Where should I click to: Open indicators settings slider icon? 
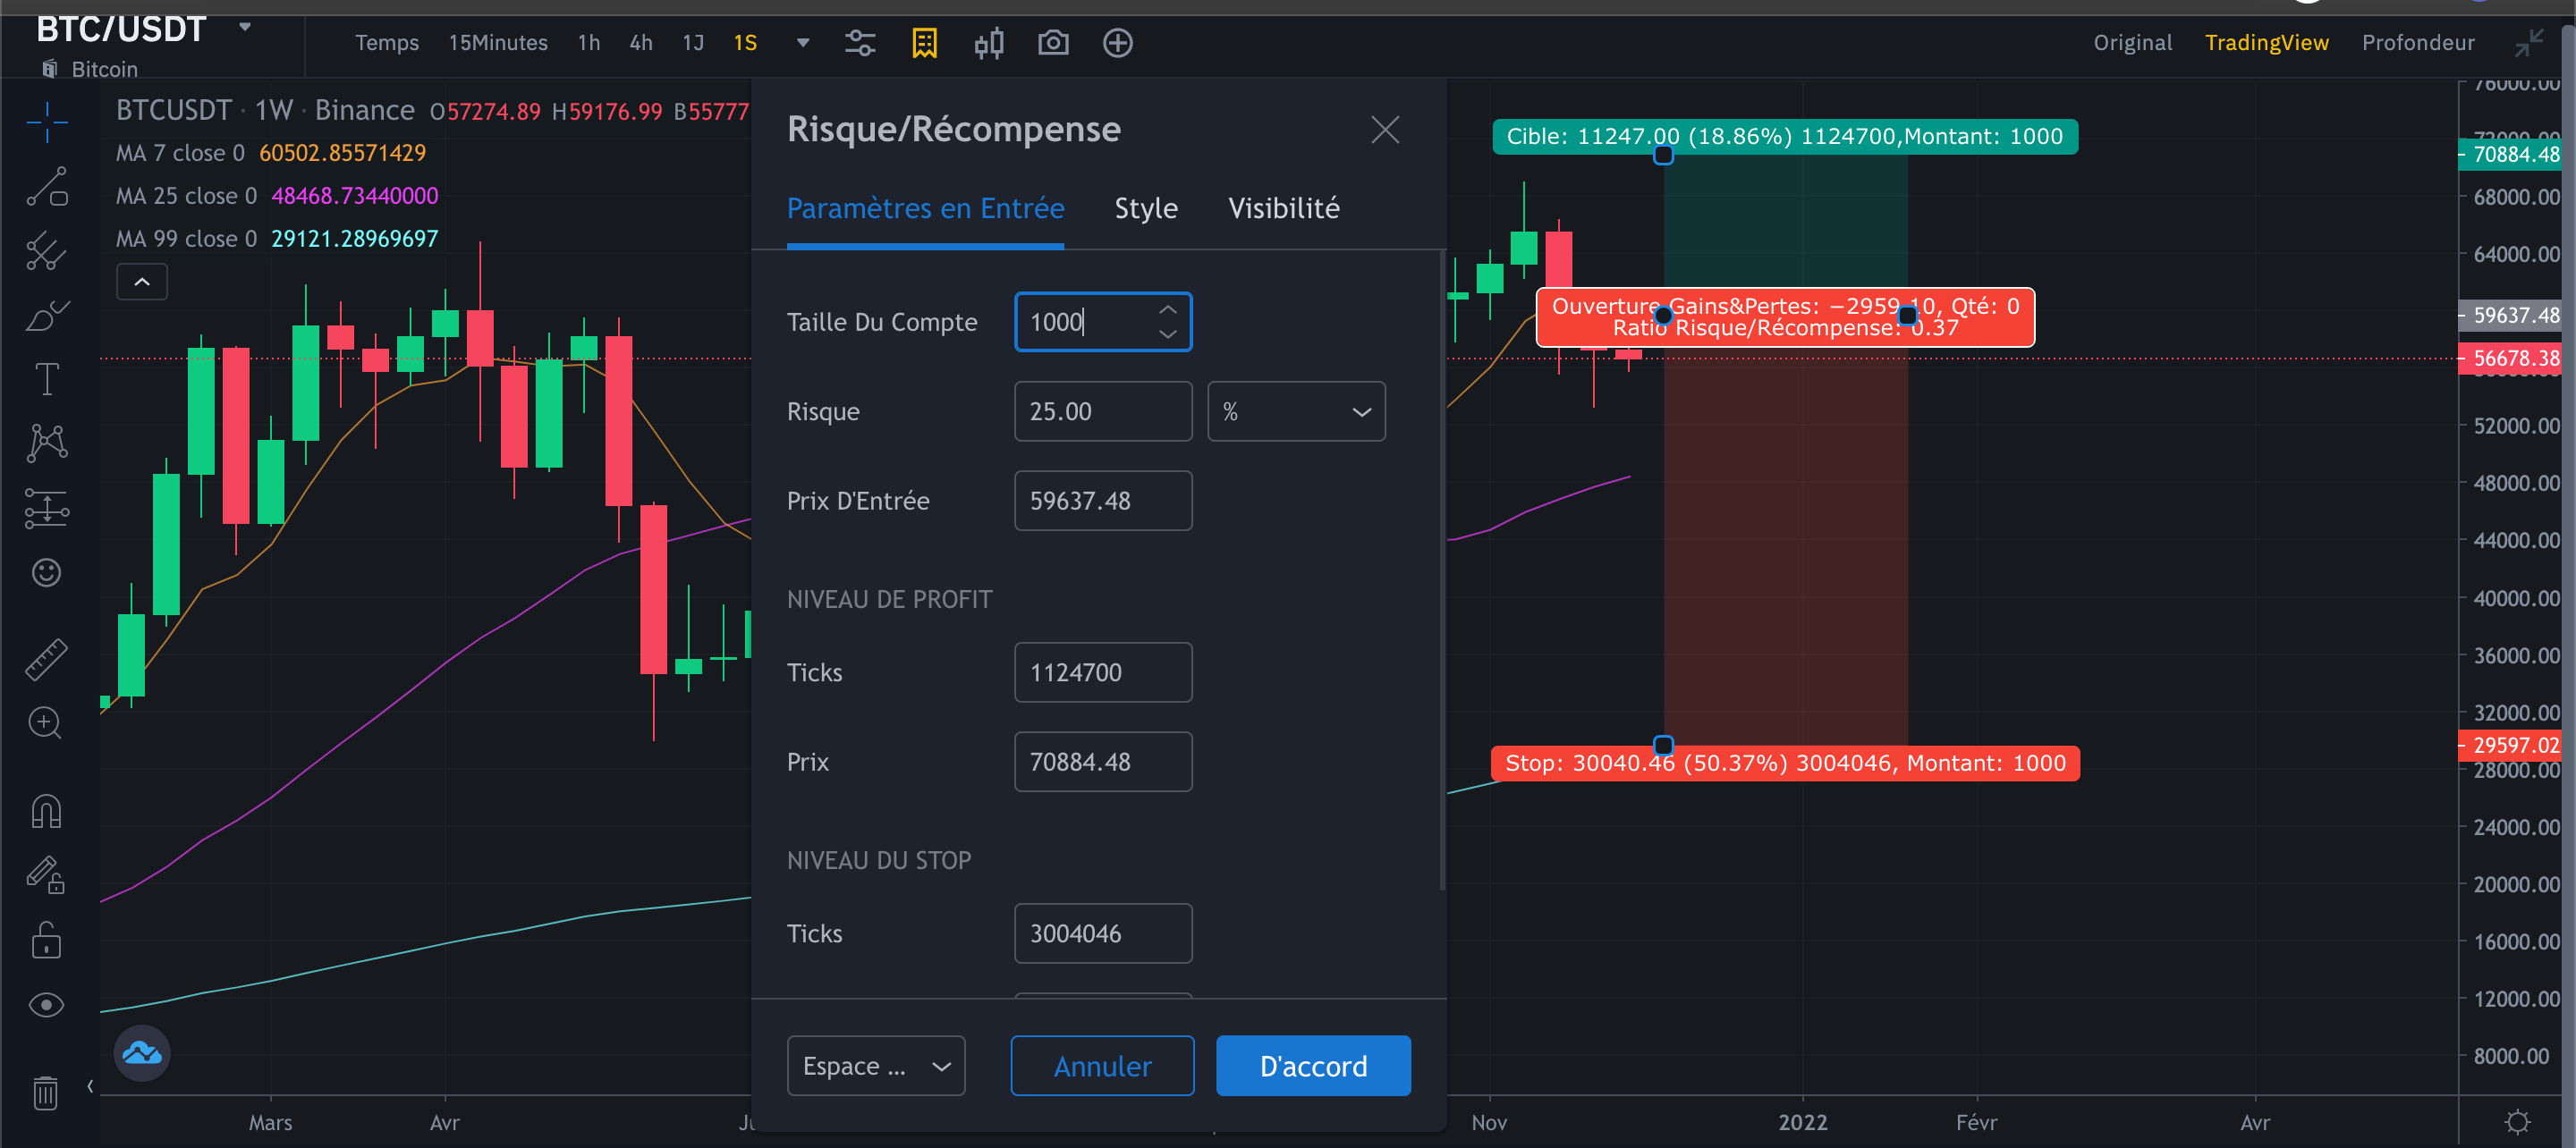coord(860,43)
